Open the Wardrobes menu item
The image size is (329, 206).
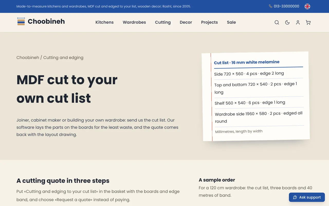coord(134,22)
